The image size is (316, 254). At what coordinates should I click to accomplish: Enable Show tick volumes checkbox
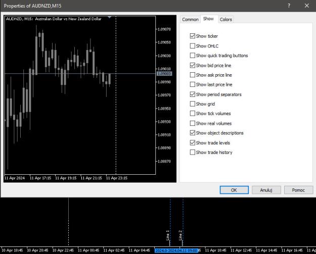click(x=193, y=113)
